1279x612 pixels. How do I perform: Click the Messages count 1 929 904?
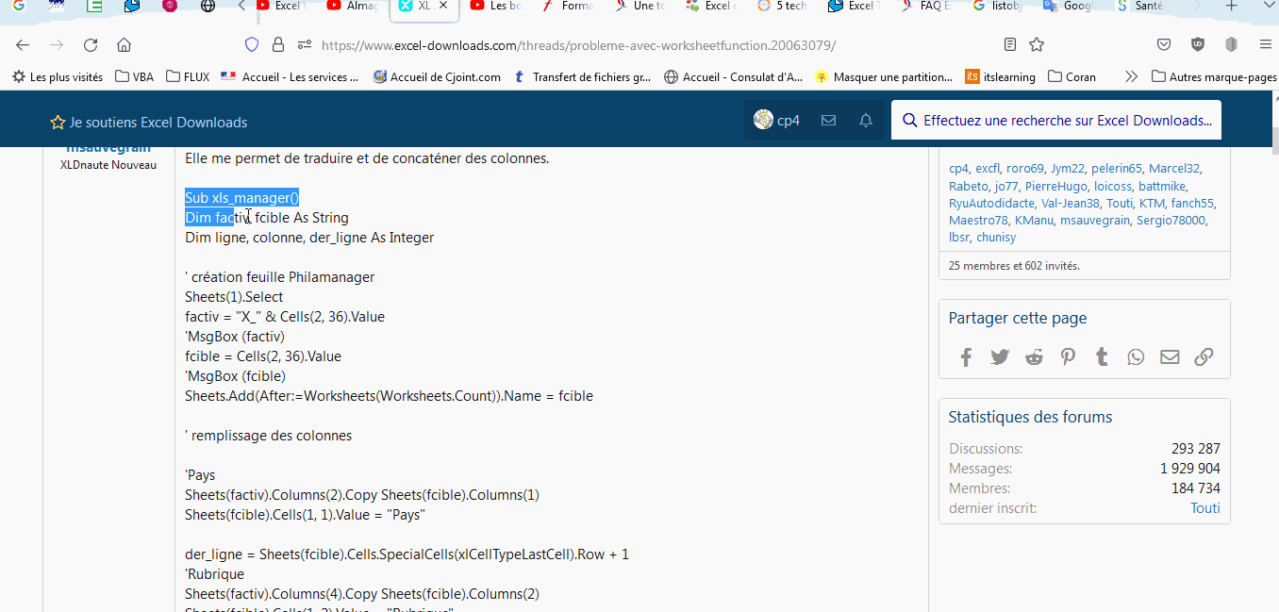click(1190, 469)
